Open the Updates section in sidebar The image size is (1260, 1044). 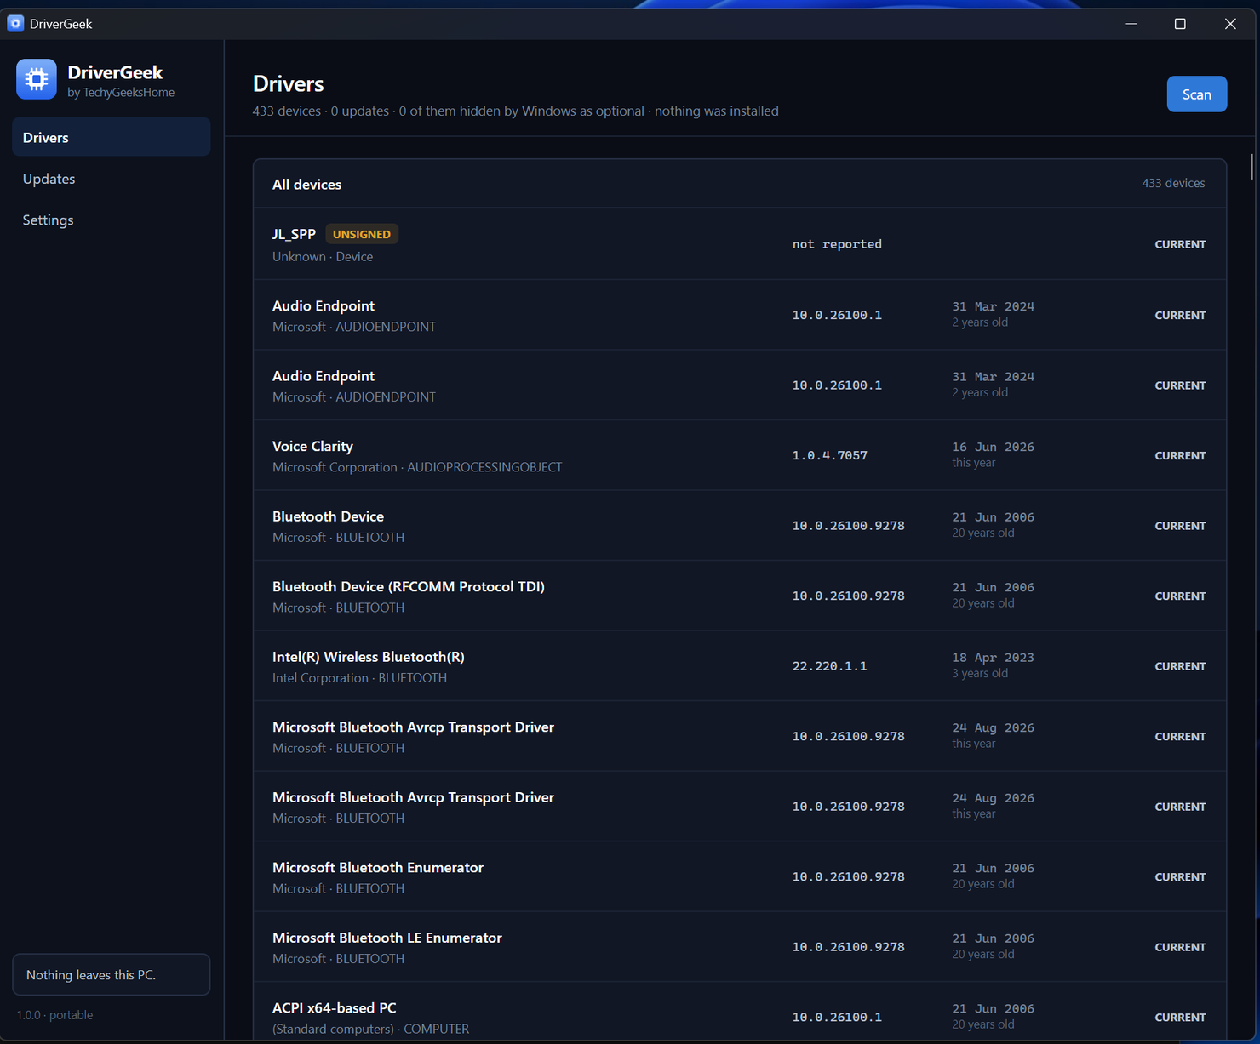tap(111, 179)
